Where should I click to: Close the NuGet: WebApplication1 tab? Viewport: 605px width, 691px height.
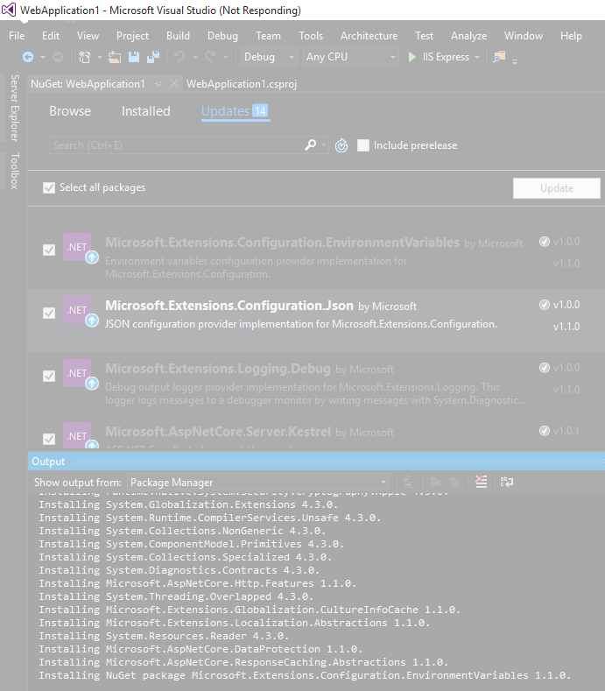coord(174,83)
